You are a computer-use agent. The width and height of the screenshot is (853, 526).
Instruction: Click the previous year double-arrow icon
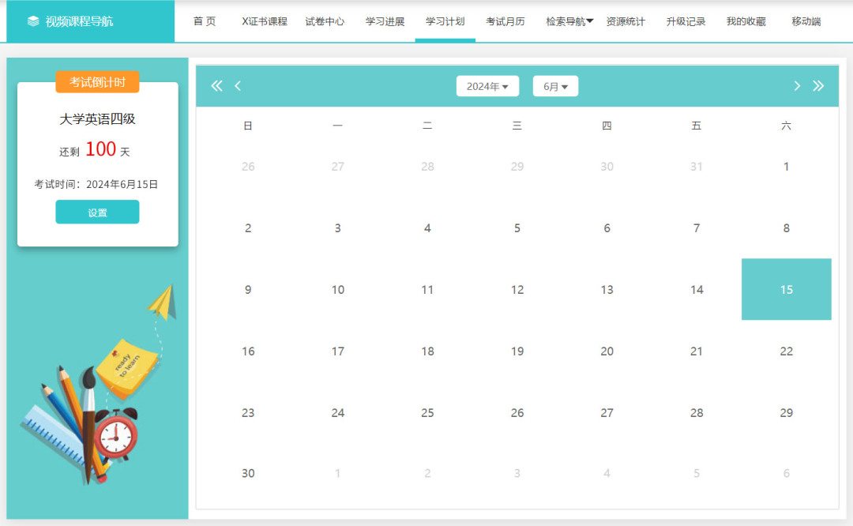(216, 86)
